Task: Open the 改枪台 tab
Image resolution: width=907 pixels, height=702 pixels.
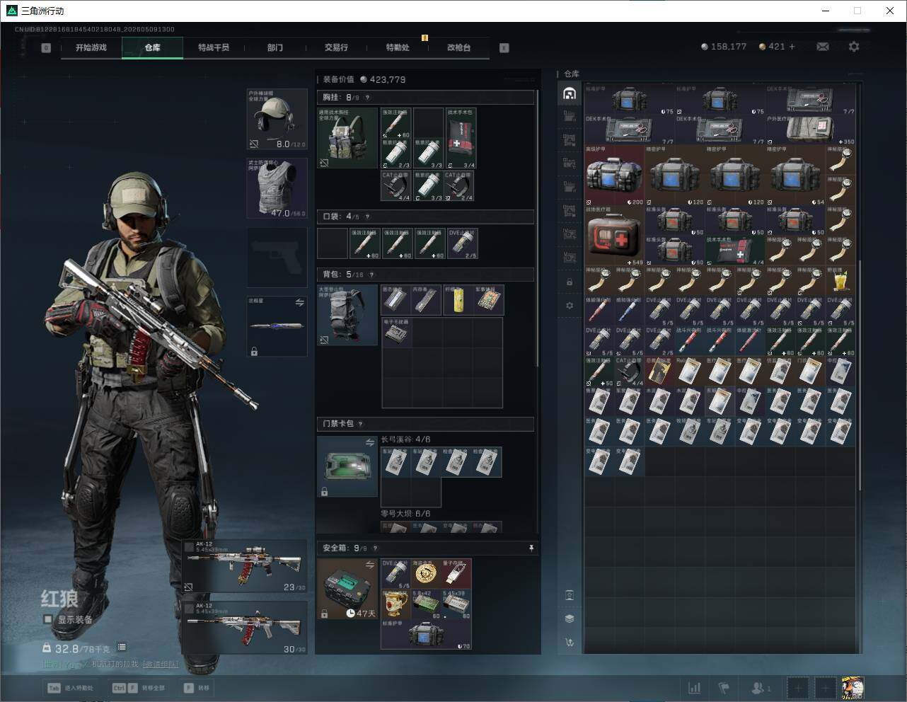Action: (x=458, y=47)
